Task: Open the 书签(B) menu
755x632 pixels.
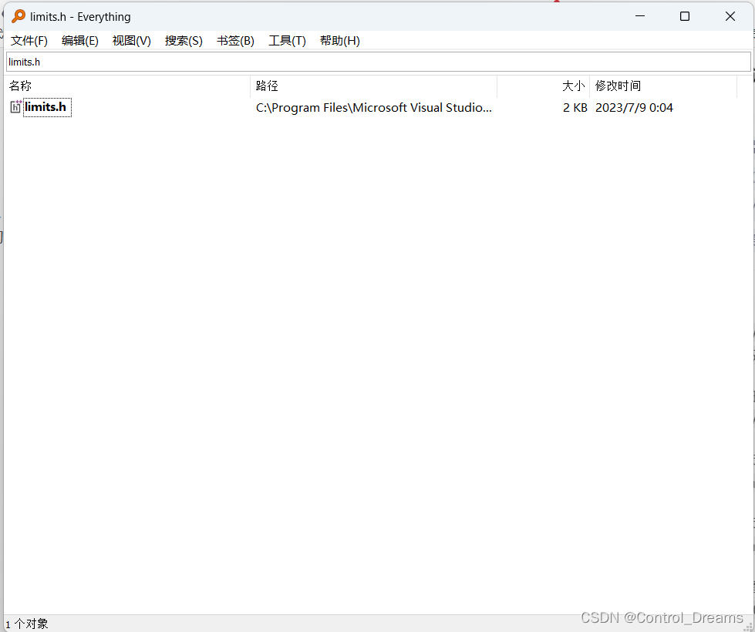Action: pos(235,41)
